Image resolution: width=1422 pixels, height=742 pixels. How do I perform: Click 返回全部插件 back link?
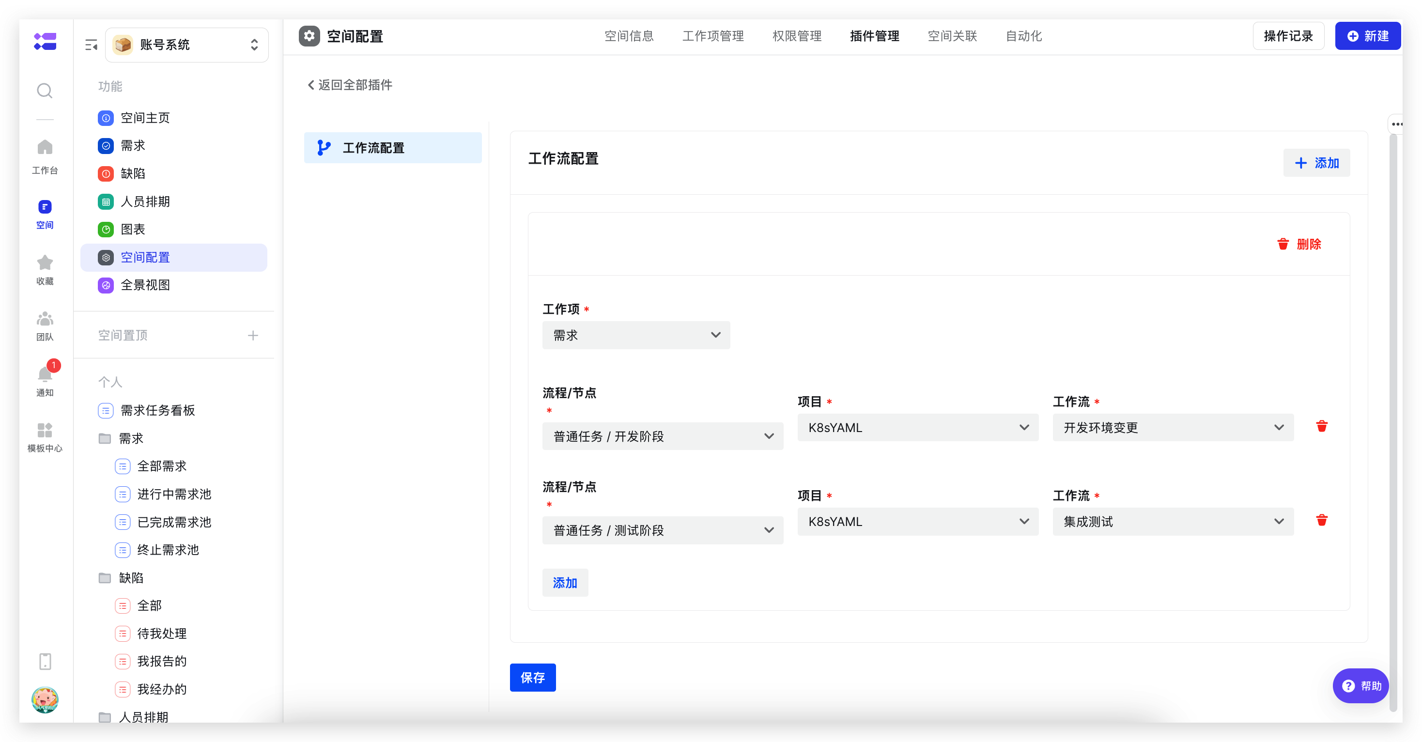[350, 84]
